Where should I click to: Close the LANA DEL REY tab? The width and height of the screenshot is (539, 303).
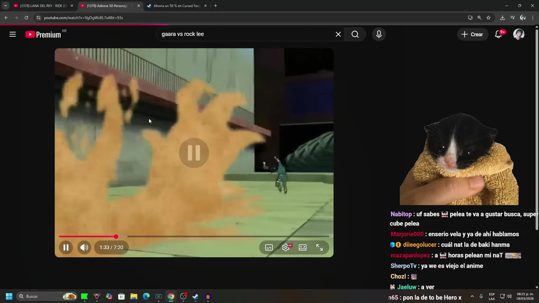click(x=72, y=6)
